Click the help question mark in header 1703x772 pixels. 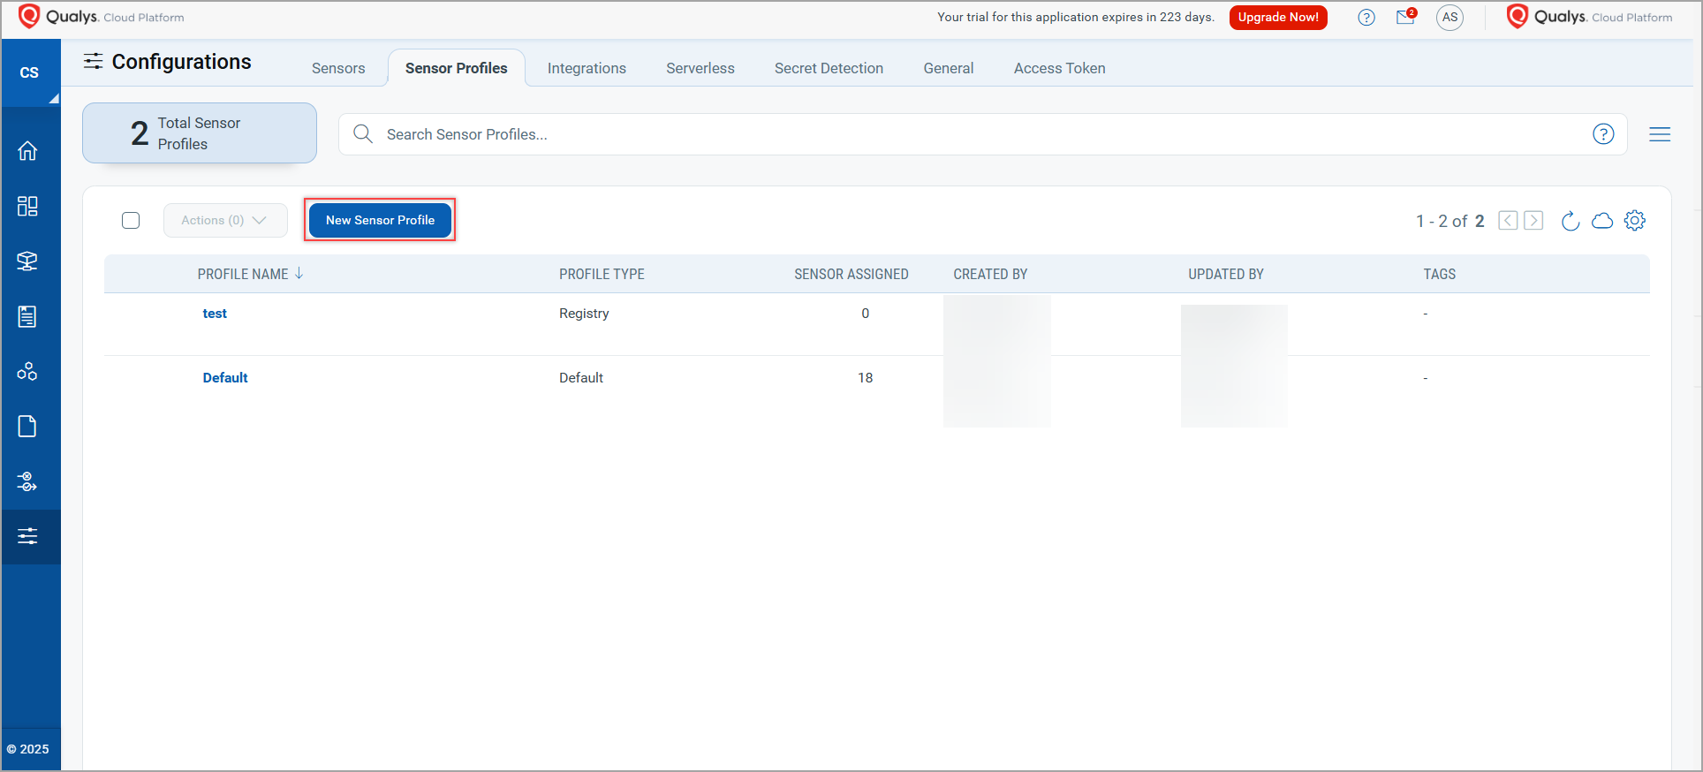point(1366,17)
